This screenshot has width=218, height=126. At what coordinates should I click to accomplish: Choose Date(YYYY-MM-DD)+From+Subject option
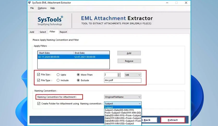coord(123,118)
